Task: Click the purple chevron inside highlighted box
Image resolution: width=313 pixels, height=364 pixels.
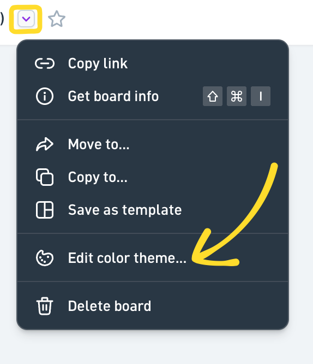Action: point(26,19)
